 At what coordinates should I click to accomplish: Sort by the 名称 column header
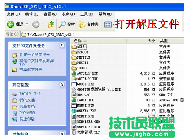tap(99, 41)
